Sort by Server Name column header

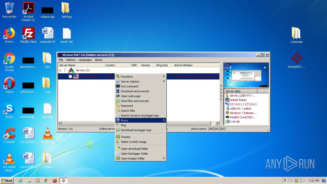click(81, 65)
